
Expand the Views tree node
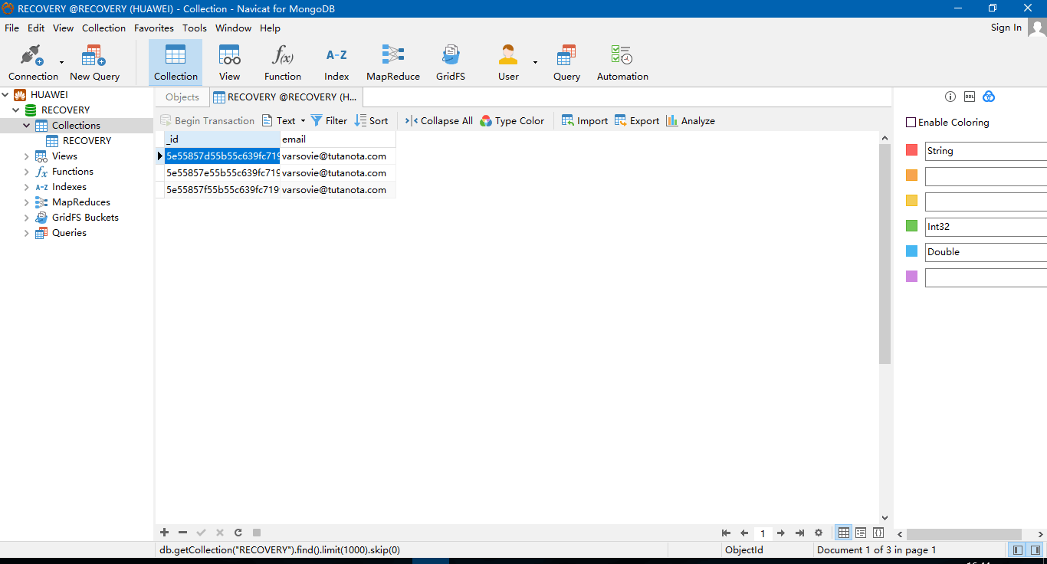coord(26,156)
